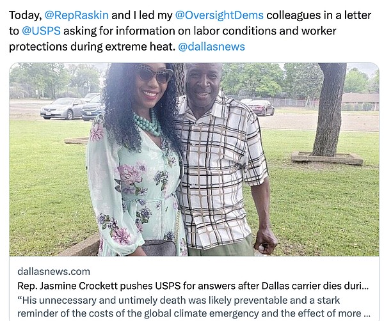Click "colleagues in a letter" tweet text
This screenshot has height=321, width=384.
pos(319,15)
